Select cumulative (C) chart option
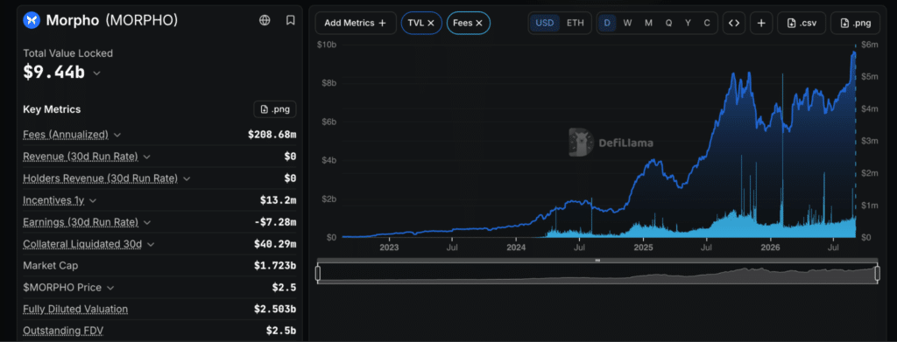897x342 pixels. (x=707, y=23)
